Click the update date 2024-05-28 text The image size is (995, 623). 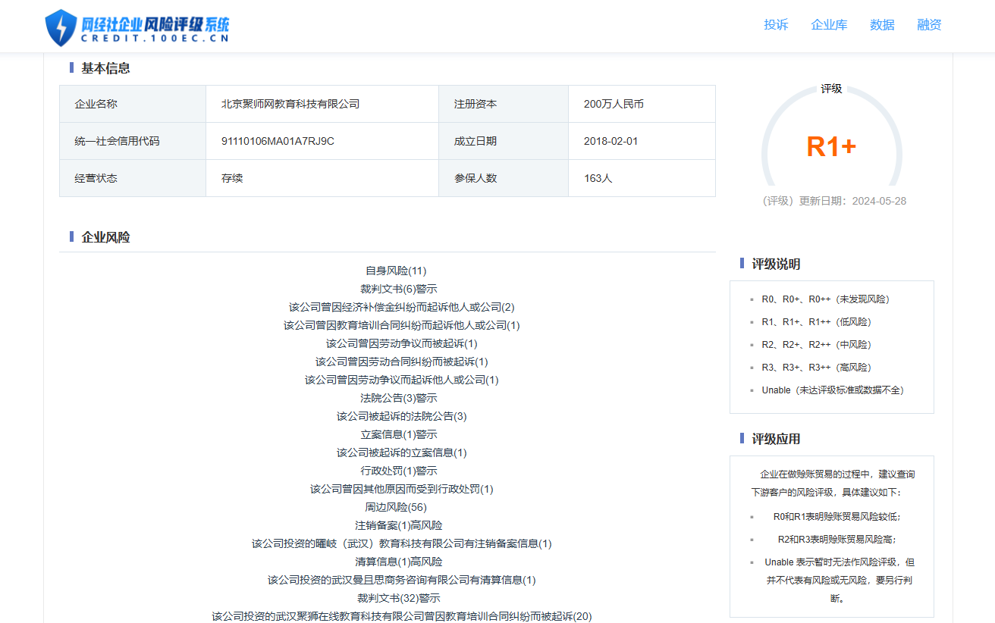(x=879, y=201)
